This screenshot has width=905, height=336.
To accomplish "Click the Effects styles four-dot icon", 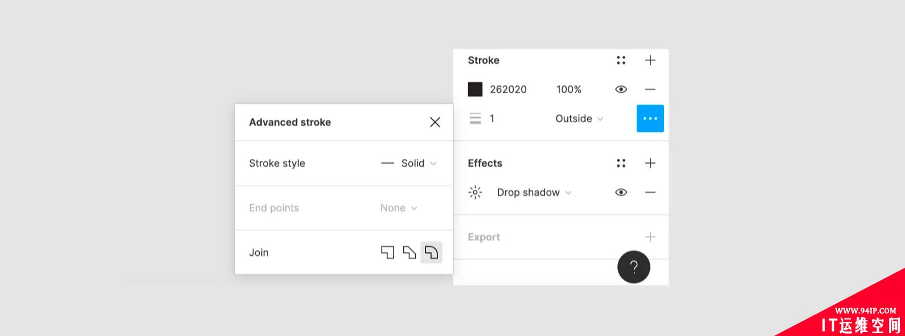I will coord(621,163).
